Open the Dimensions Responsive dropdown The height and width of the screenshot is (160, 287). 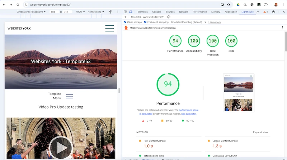click(31, 12)
